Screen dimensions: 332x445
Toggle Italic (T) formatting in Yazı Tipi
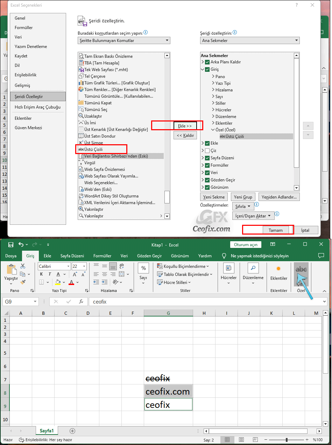(x=50, y=274)
